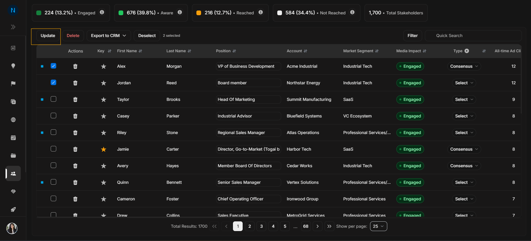The image size is (531, 241).
Task: Open the Export to CRM dropdown
Action: [108, 36]
